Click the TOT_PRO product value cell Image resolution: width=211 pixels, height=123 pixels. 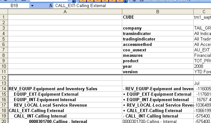click(x=202, y=61)
